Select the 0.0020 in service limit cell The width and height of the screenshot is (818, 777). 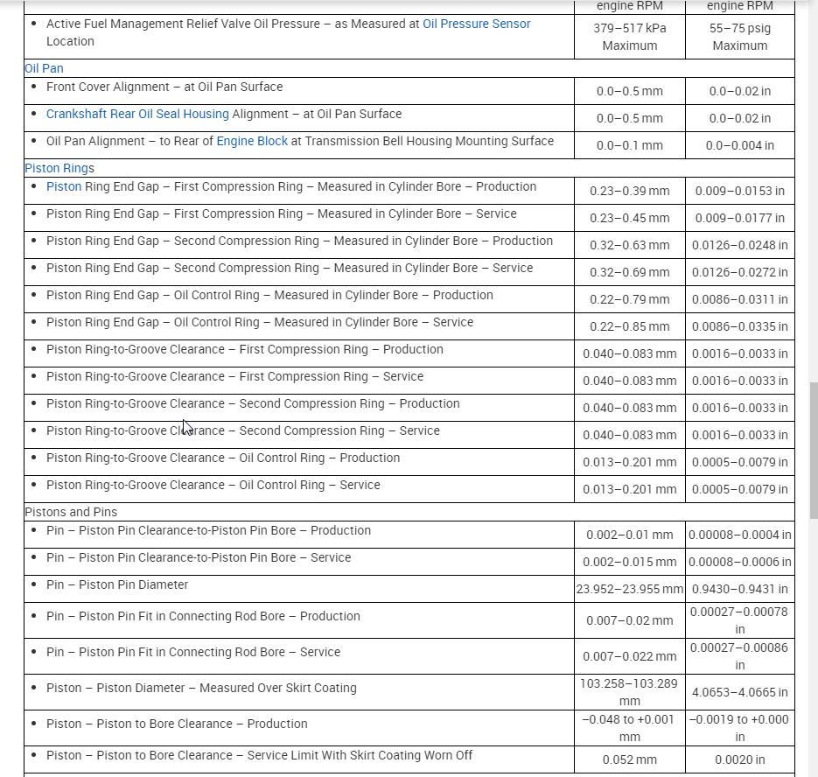[x=740, y=759]
